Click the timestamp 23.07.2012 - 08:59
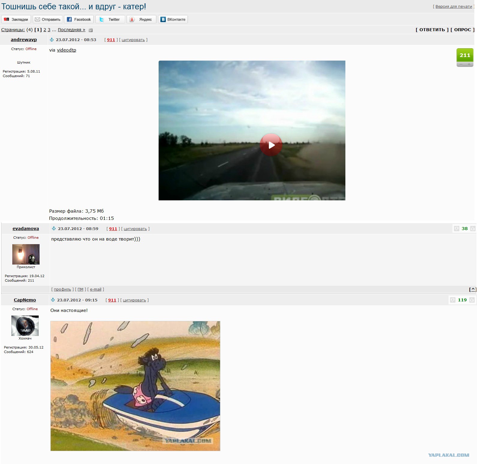Screen dimensions: 477x464 (78, 229)
